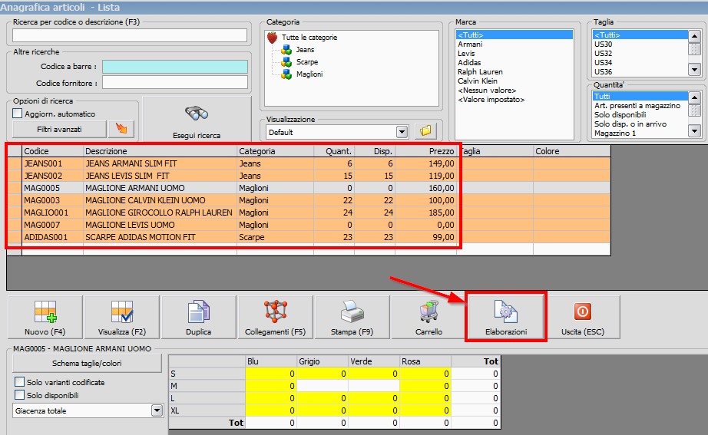Select Calvin Klein in Marca list
708x435 pixels.
pyautogui.click(x=478, y=81)
